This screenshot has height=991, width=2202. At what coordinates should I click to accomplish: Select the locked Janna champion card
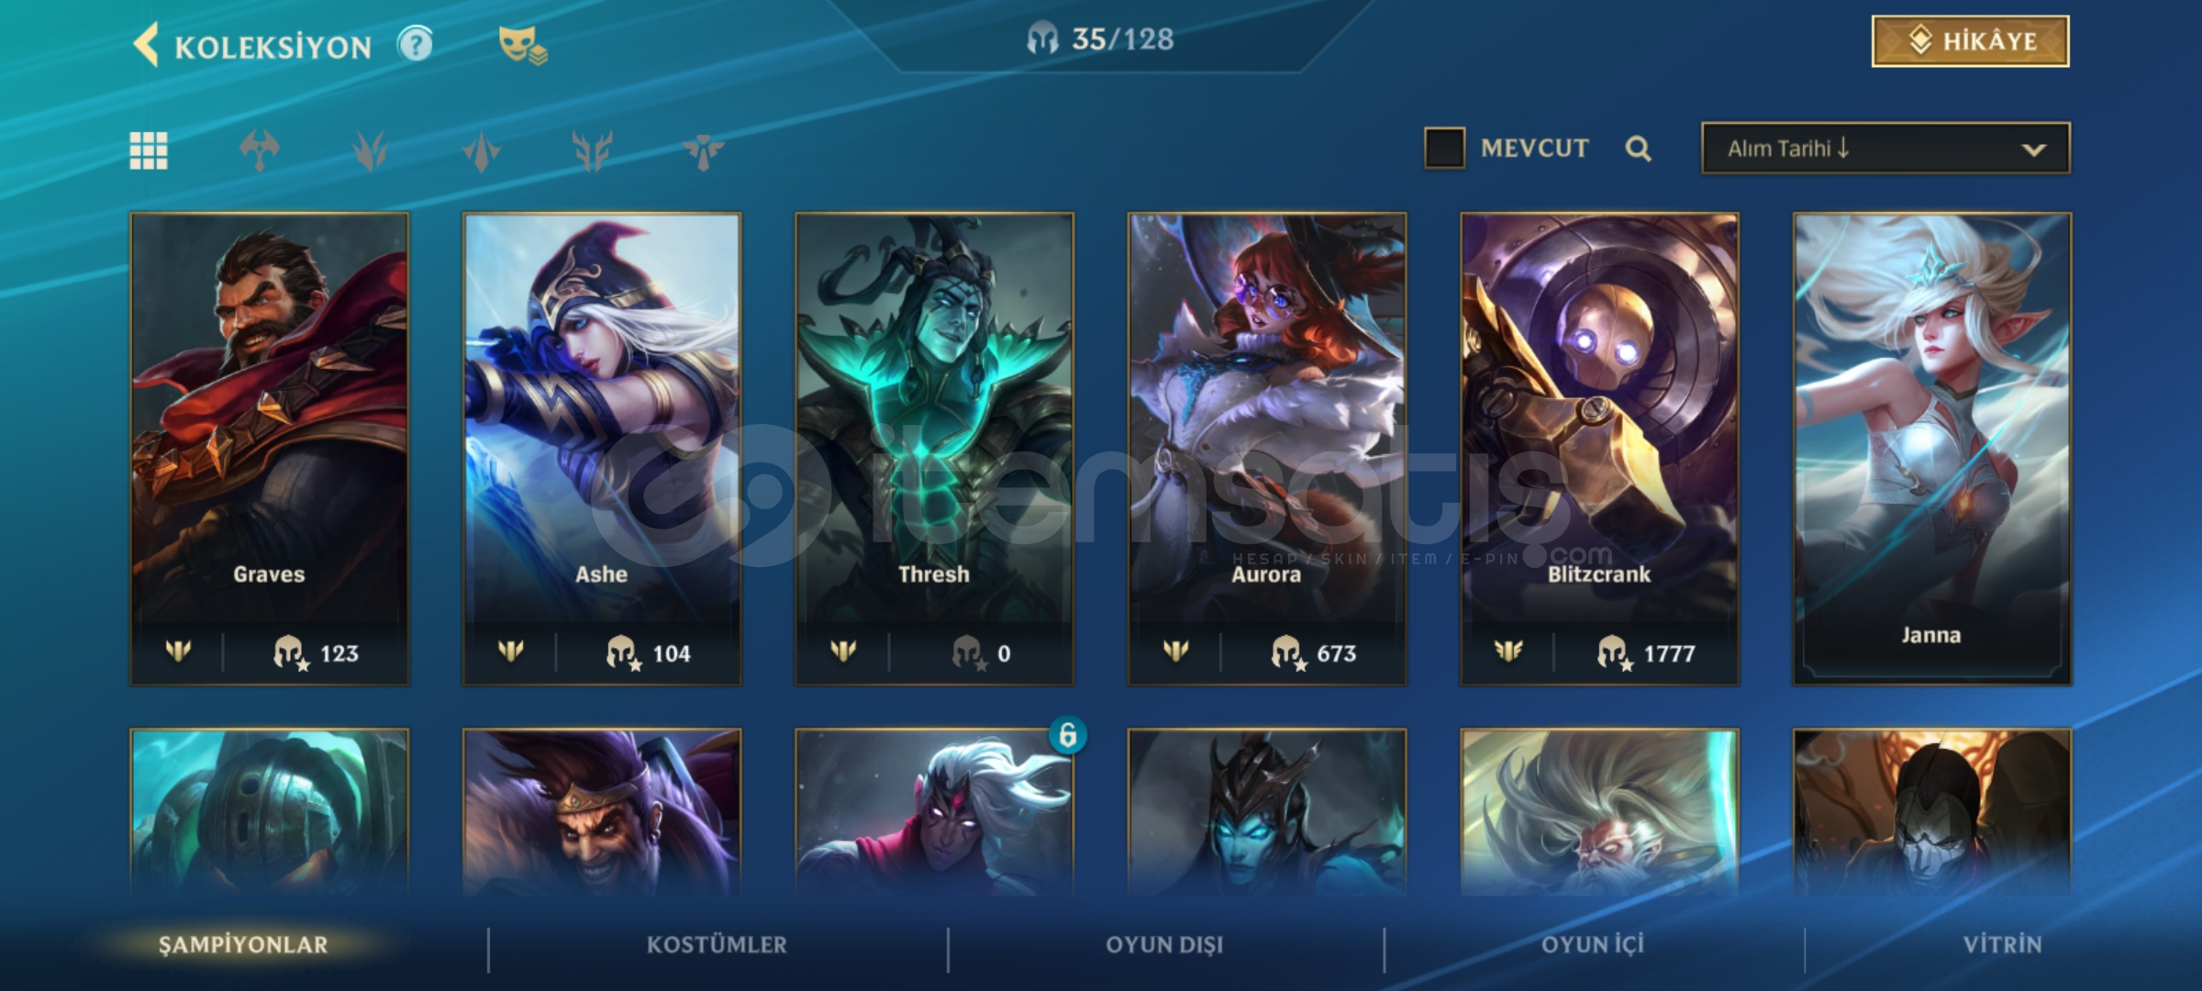point(1932,449)
